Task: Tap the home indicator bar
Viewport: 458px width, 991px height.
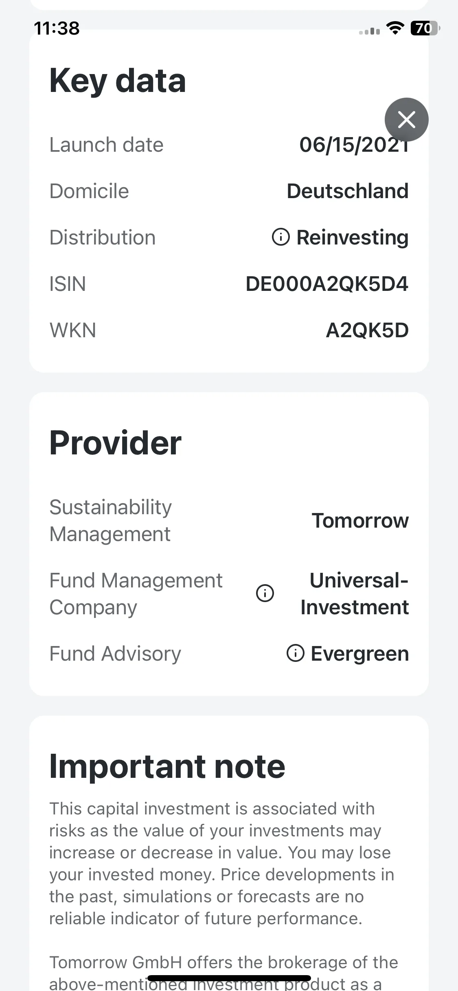Action: (229, 978)
